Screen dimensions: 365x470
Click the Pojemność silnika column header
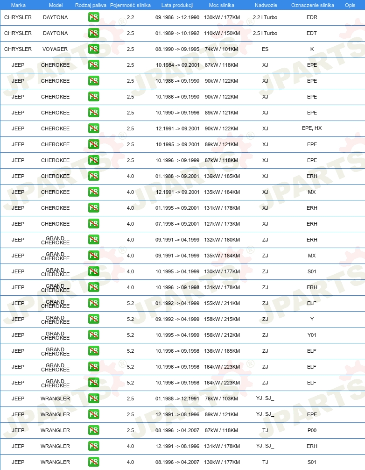[x=130, y=5]
